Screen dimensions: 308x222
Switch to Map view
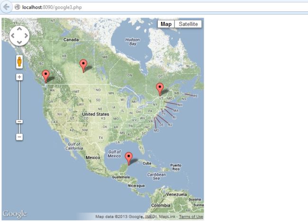tap(166, 24)
